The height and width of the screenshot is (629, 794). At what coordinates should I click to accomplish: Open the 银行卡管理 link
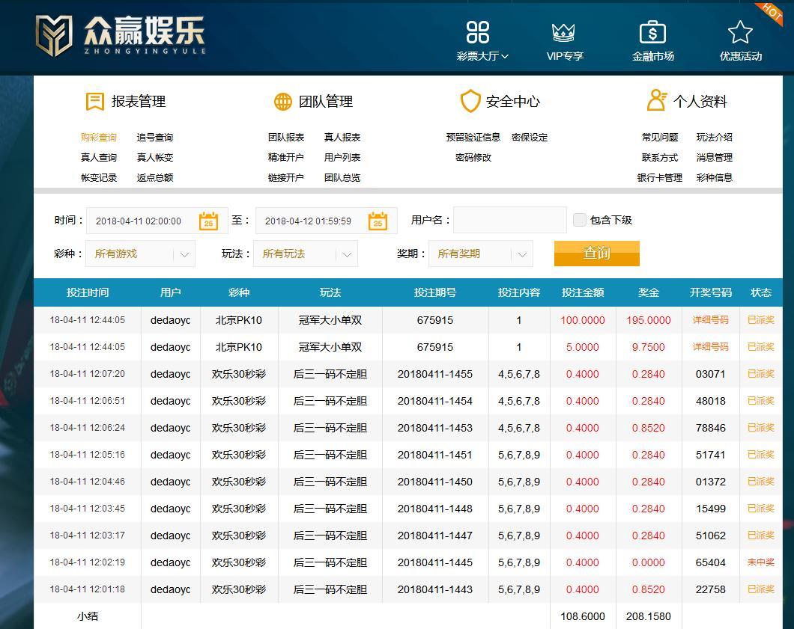point(659,178)
